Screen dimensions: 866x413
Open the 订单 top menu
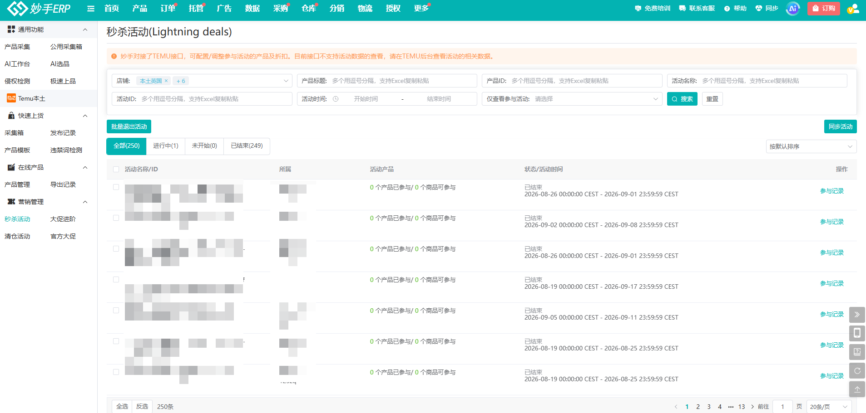[x=168, y=9]
